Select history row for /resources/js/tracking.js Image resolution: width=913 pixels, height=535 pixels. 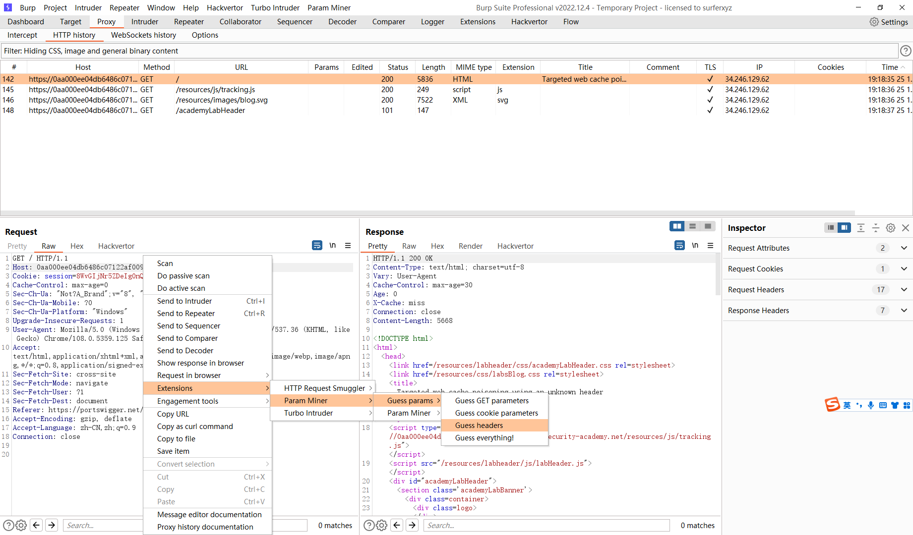click(x=456, y=90)
